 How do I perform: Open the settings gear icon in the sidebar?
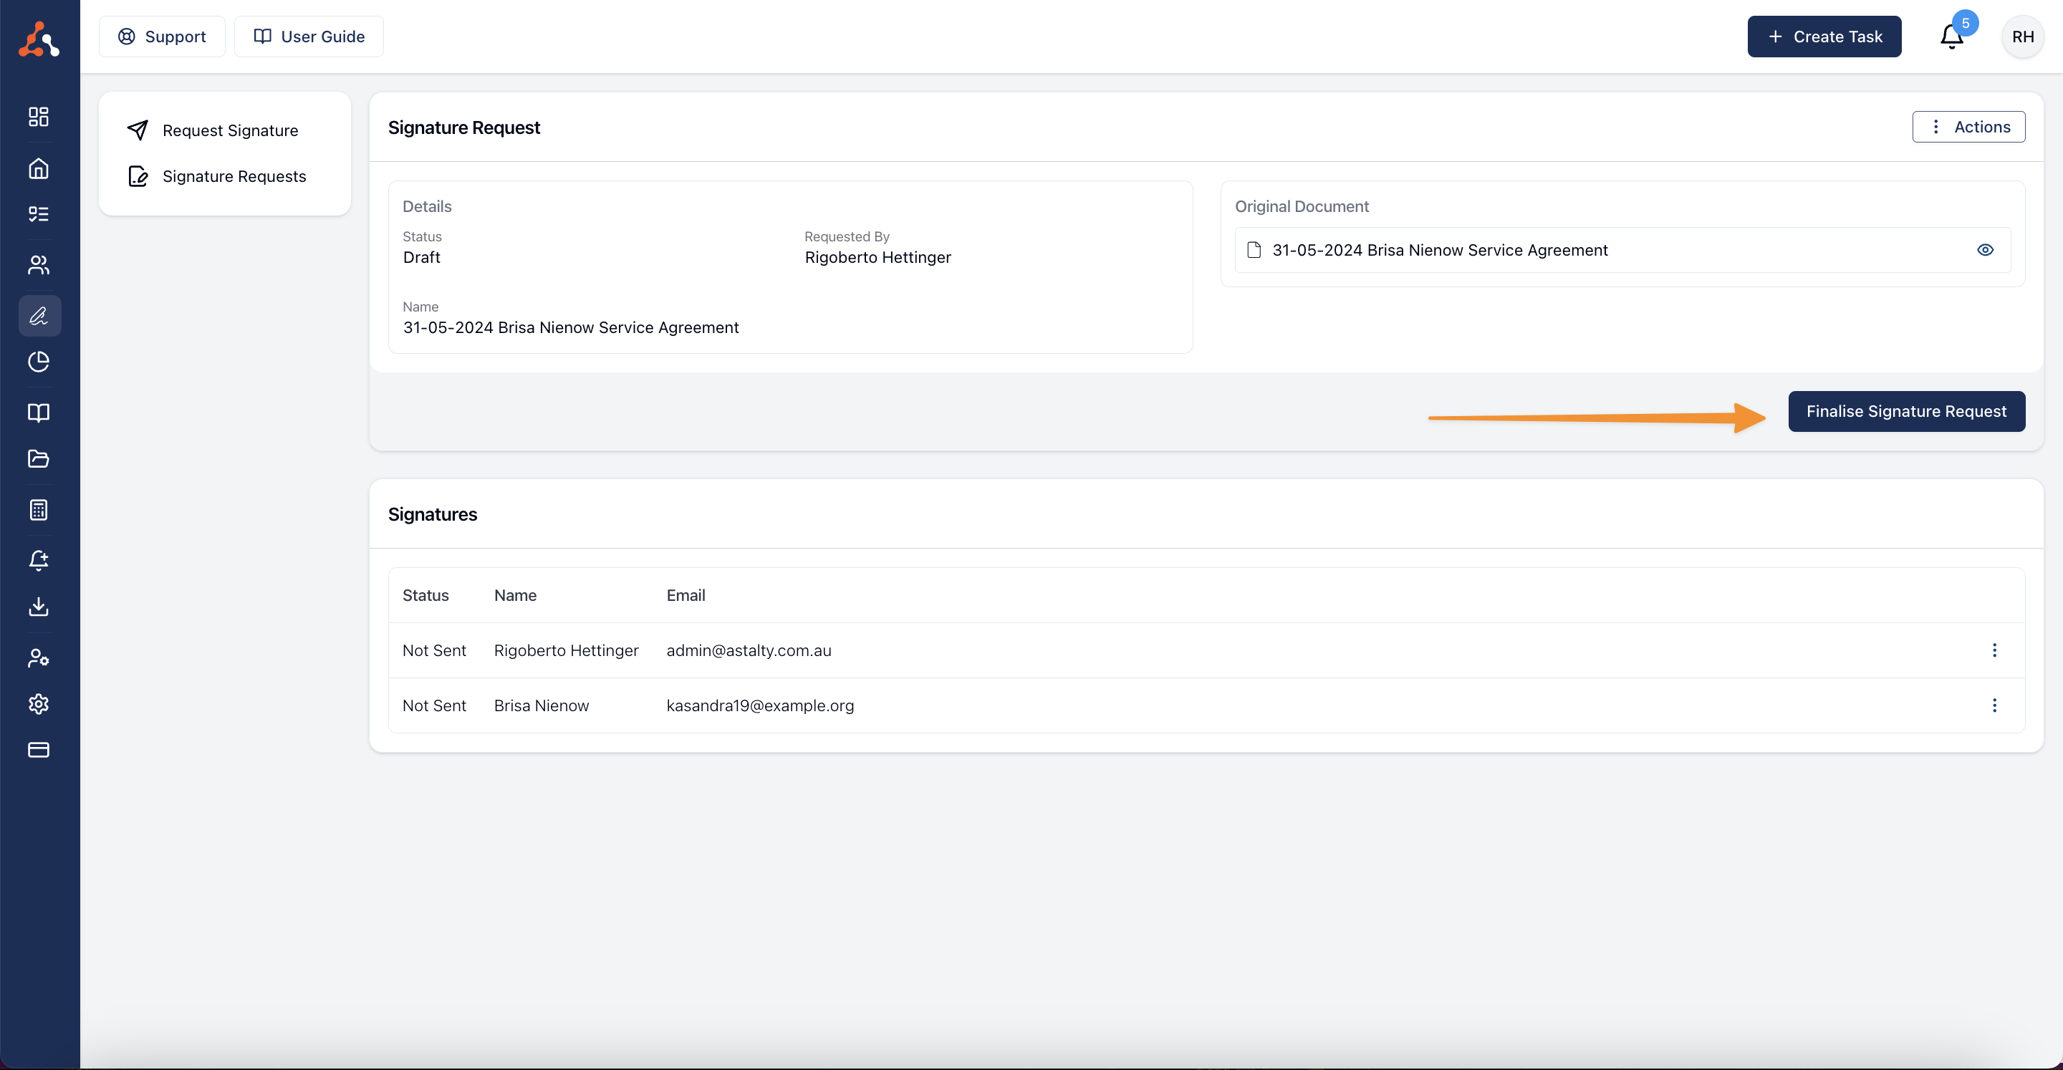pos(39,704)
